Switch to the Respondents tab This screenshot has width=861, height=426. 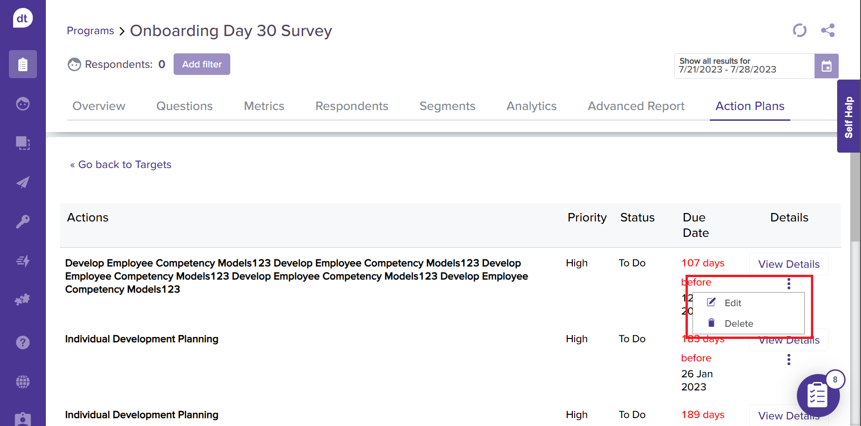coord(351,106)
